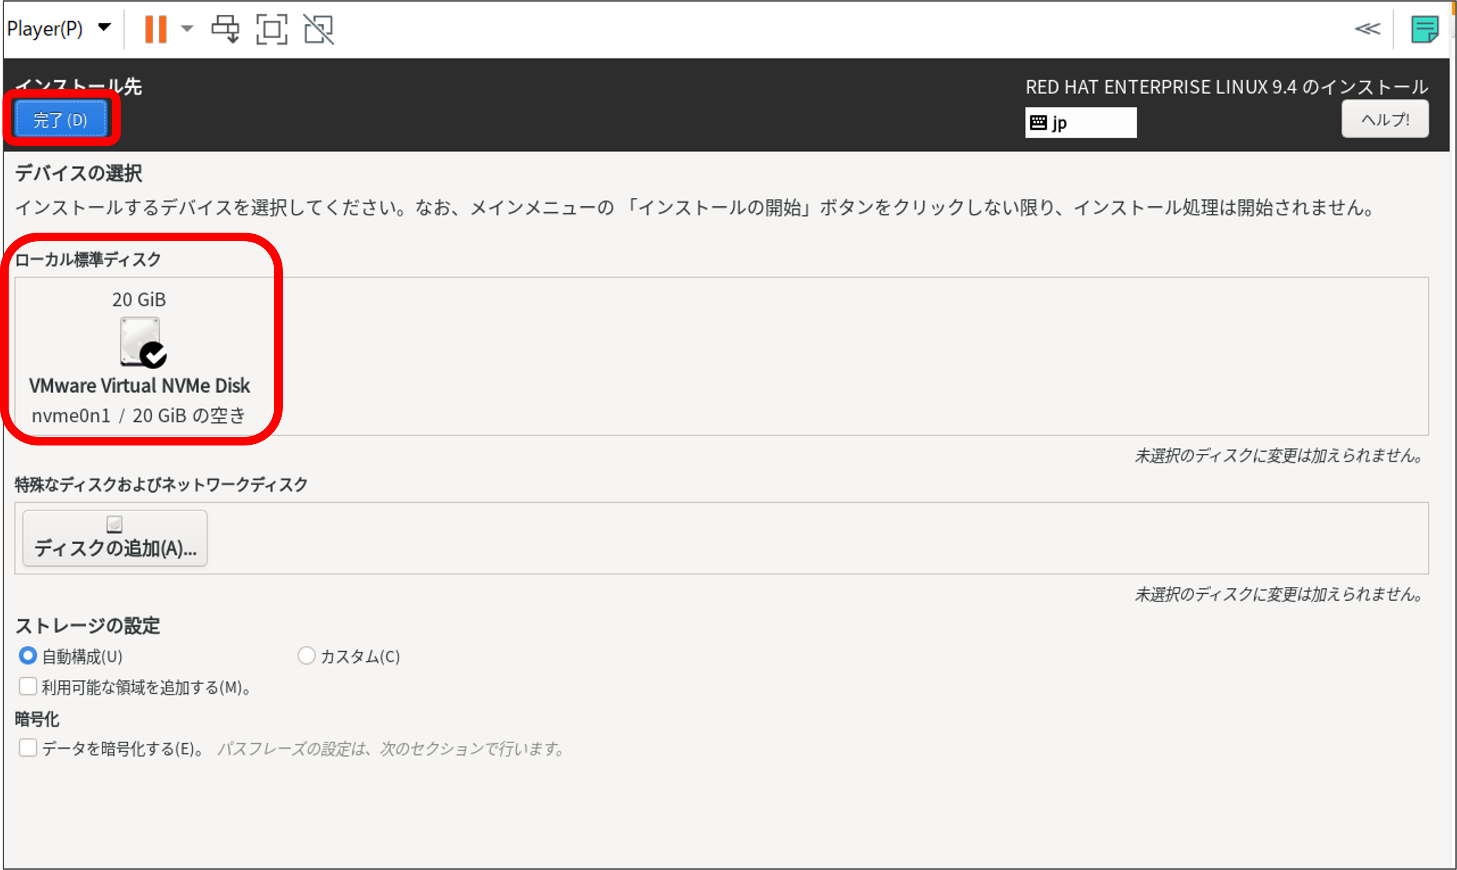
Task: Click the Player(P) menu label
Action: click(x=44, y=28)
